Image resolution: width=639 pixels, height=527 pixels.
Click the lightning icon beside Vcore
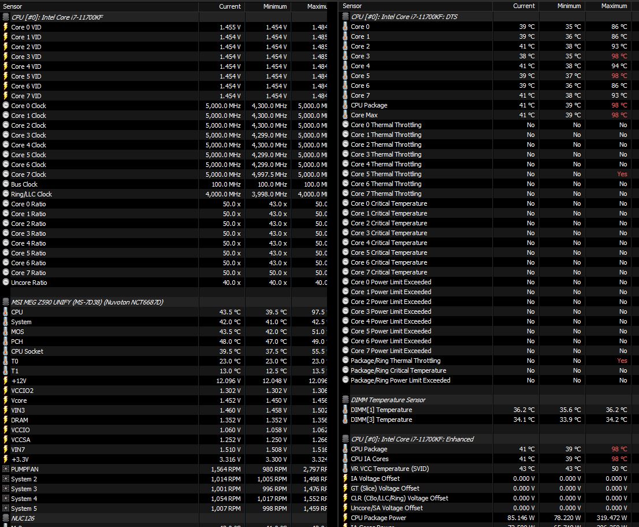[6, 400]
